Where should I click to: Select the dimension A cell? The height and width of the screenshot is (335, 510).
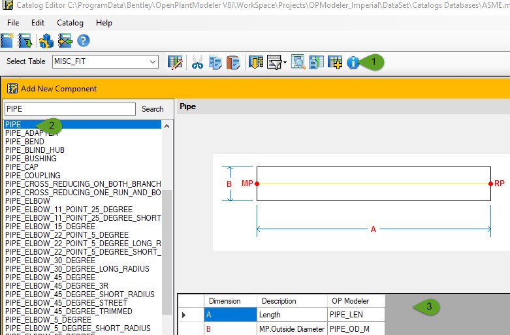tap(231, 315)
